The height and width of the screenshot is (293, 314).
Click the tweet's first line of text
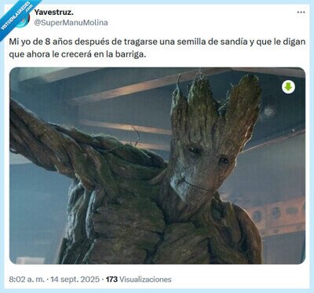tap(157, 42)
